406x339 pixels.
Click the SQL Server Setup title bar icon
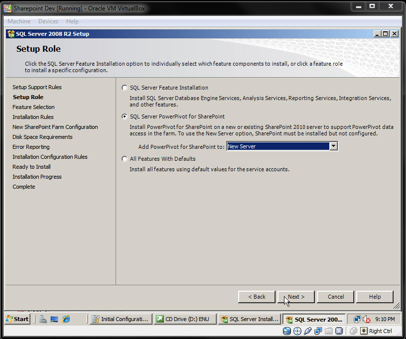click(x=11, y=34)
